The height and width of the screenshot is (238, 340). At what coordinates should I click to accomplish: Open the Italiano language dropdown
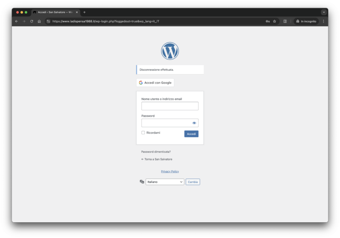pyautogui.click(x=165, y=182)
